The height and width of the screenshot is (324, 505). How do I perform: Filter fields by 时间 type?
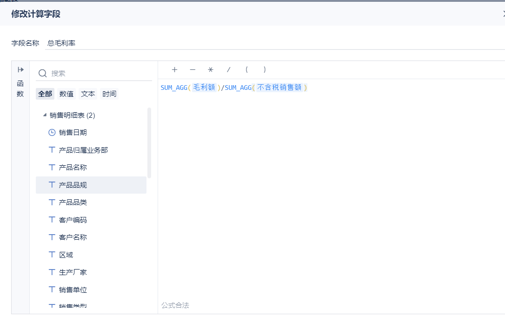109,94
